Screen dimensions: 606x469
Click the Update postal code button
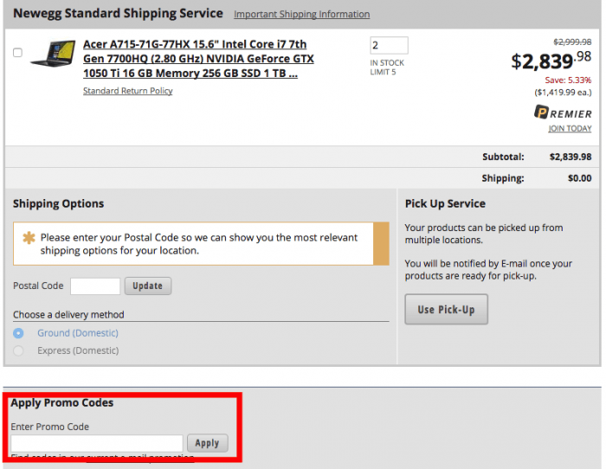click(x=148, y=286)
